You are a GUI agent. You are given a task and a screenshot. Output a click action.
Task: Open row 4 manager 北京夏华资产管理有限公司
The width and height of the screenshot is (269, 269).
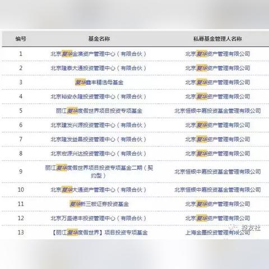coord(217,96)
